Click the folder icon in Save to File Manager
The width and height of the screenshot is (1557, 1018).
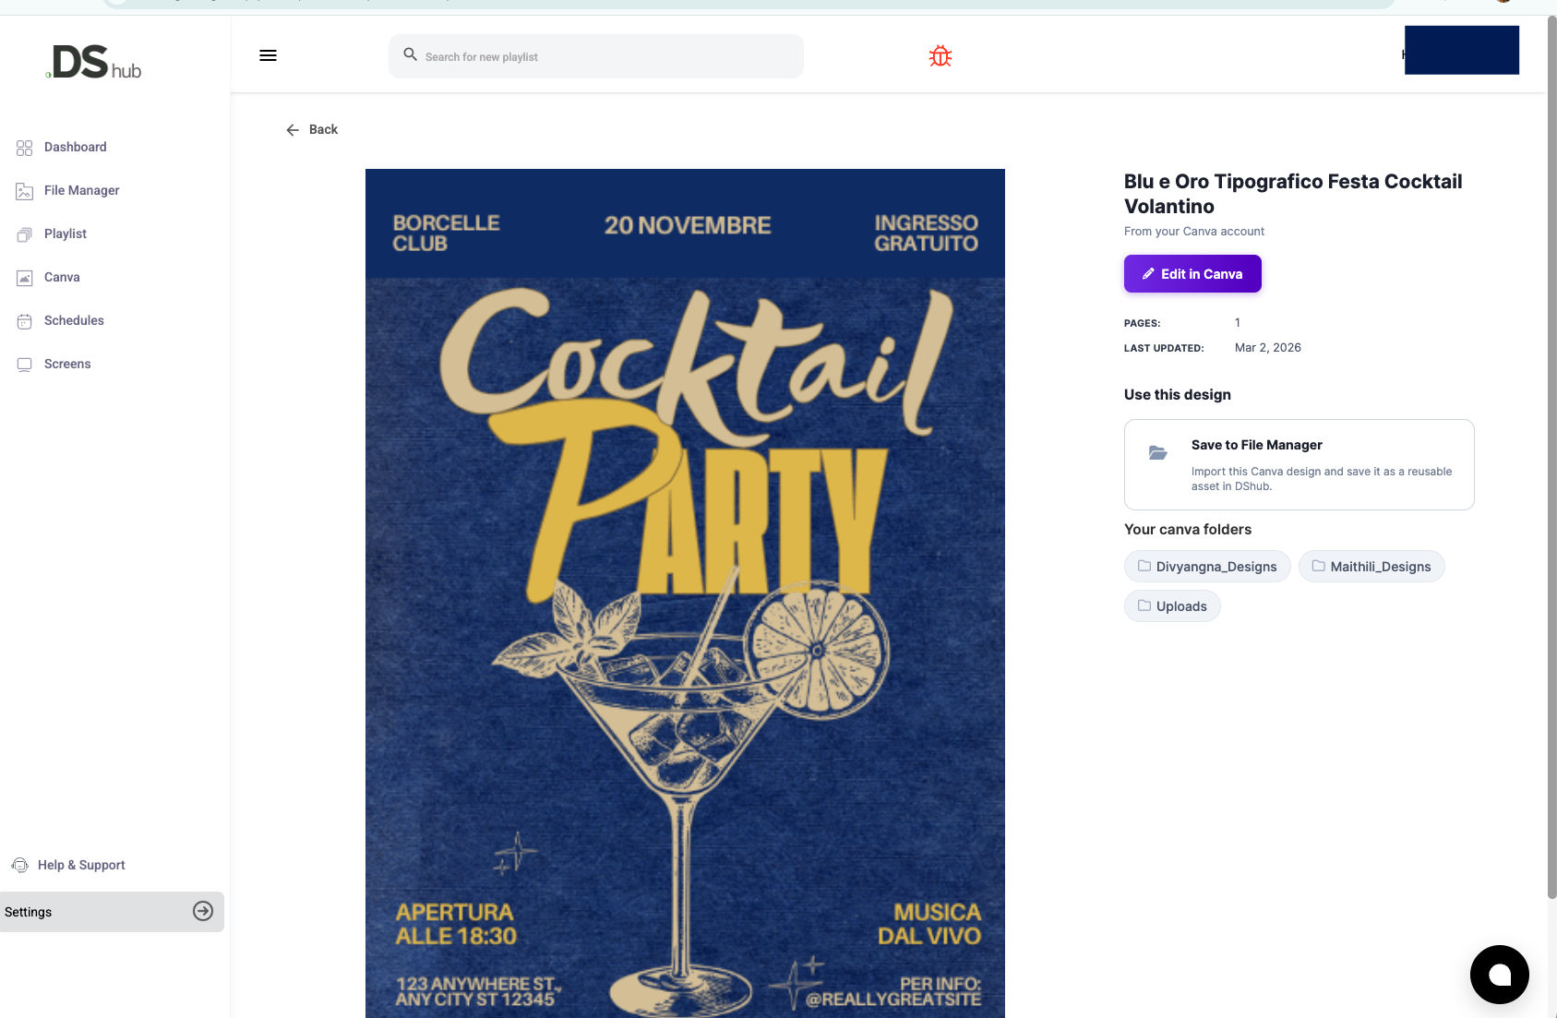1158,452
